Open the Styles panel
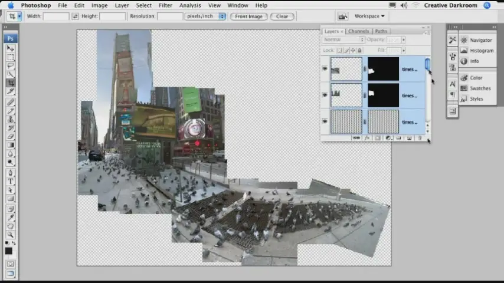This screenshot has width=504, height=283. coord(476,99)
